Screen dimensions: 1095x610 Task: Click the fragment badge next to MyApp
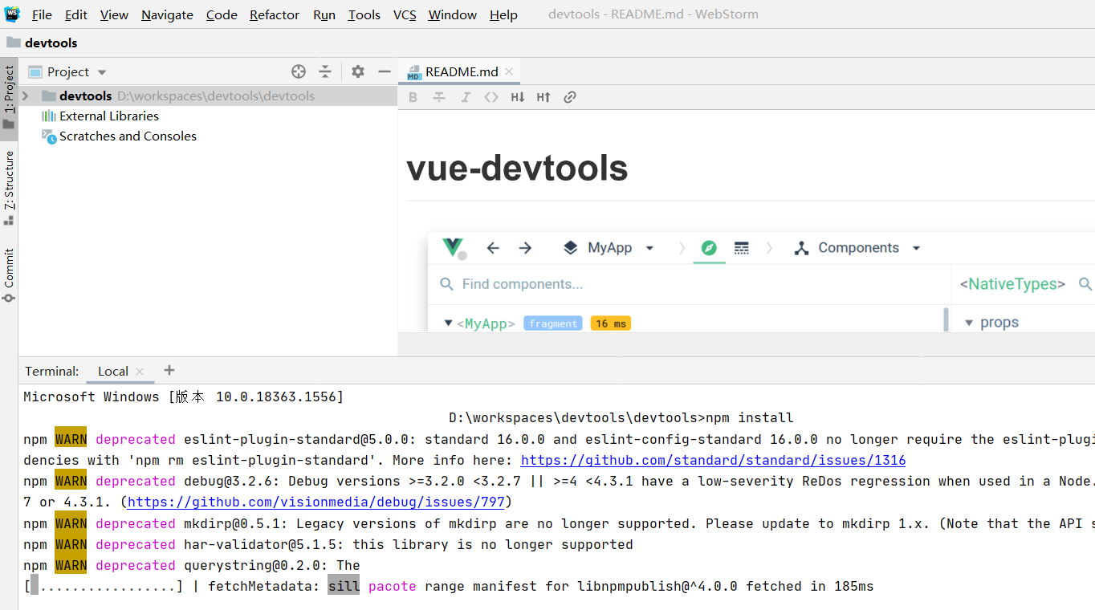pyautogui.click(x=553, y=323)
